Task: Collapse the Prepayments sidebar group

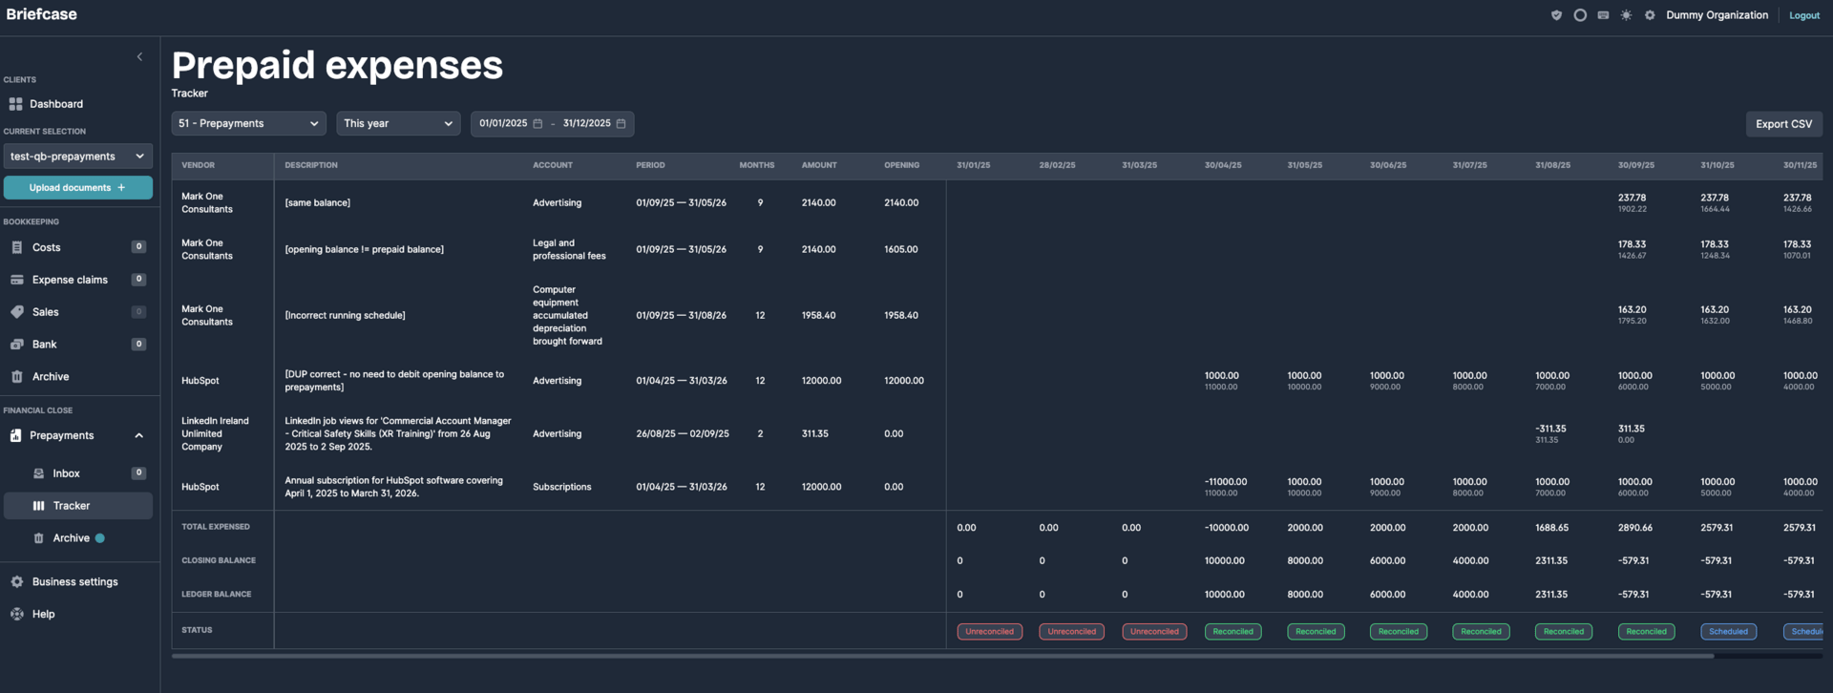Action: (x=138, y=436)
